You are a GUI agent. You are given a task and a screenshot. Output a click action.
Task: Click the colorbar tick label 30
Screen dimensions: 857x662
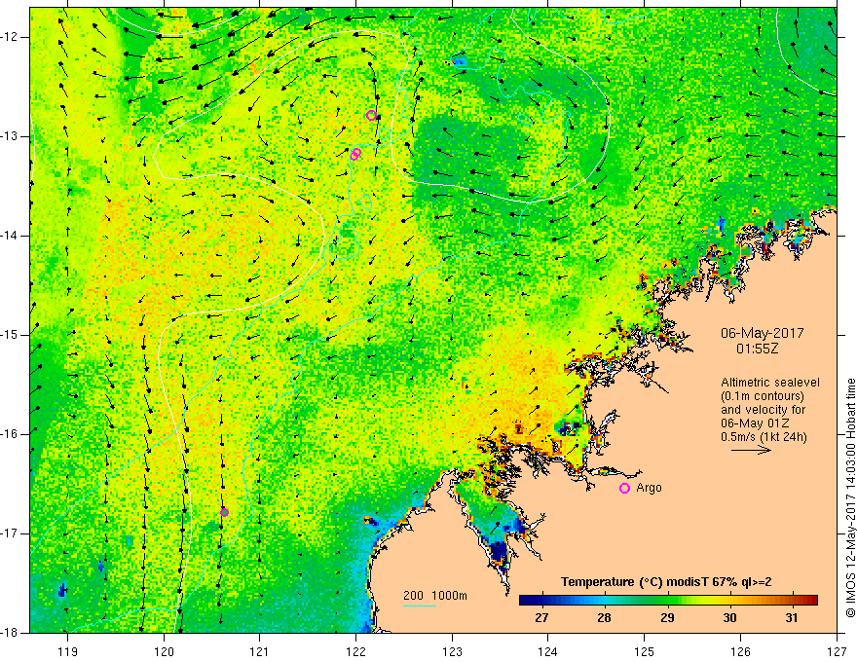click(729, 618)
